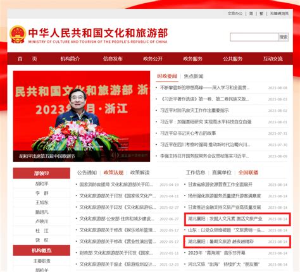Select the 焦点新闻 tab
The width and height of the screenshot is (300, 272).
(194, 76)
